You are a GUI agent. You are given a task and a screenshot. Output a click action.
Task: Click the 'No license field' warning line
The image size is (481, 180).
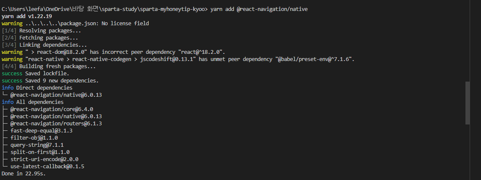(x=75, y=24)
